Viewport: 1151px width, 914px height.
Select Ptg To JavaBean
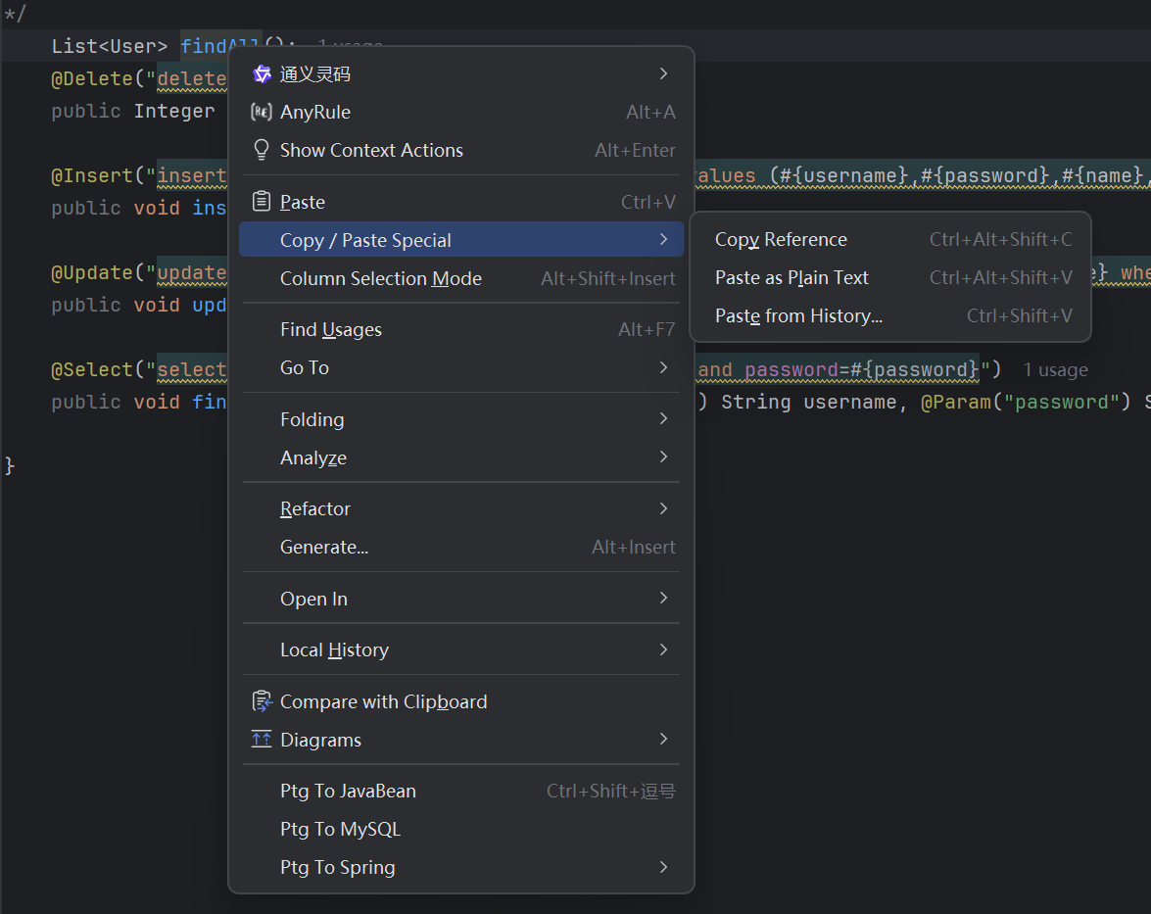[348, 792]
